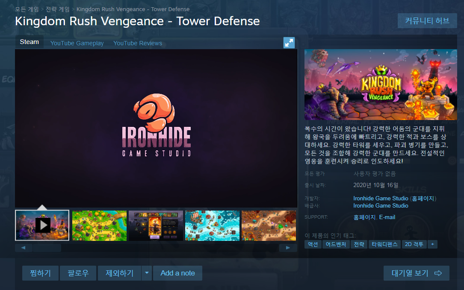The image size is (464, 290).
Task: Open the developer Ironhide Game Studio link
Action: pyautogui.click(x=381, y=198)
